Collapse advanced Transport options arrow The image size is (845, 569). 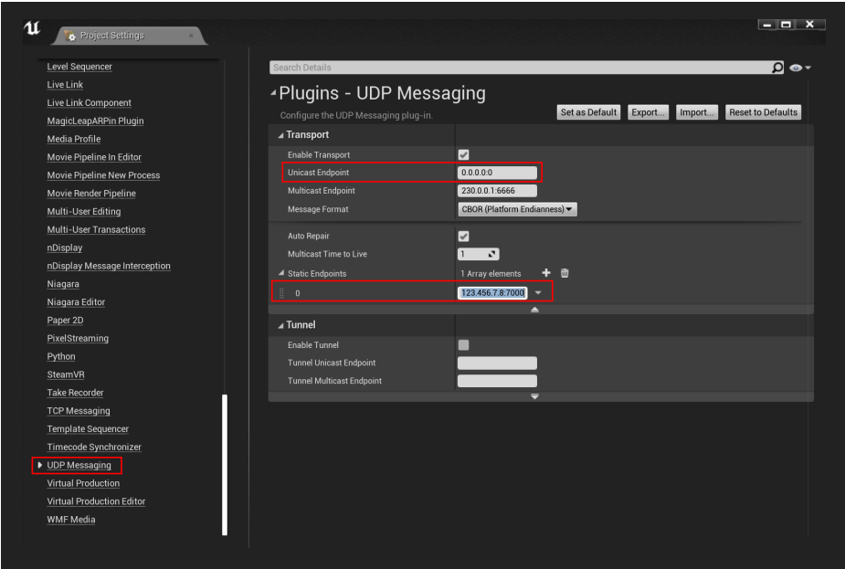(534, 310)
